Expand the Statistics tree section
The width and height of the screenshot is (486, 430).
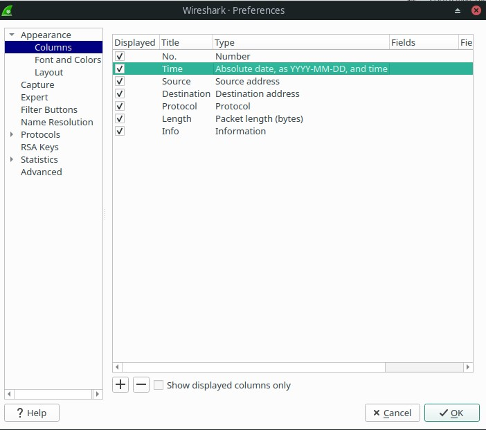(12, 159)
